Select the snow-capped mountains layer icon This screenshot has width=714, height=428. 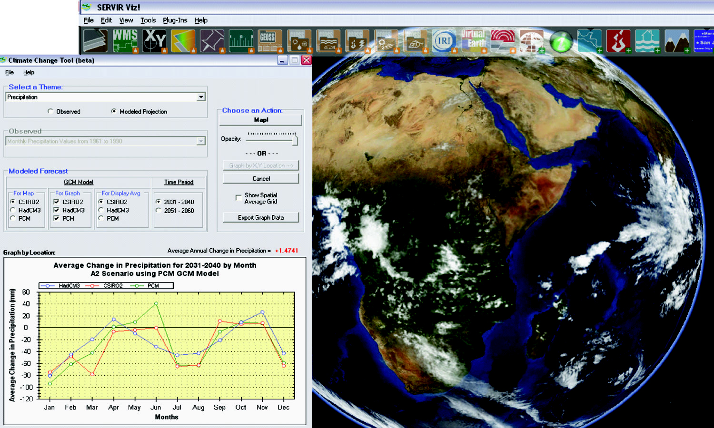click(676, 40)
